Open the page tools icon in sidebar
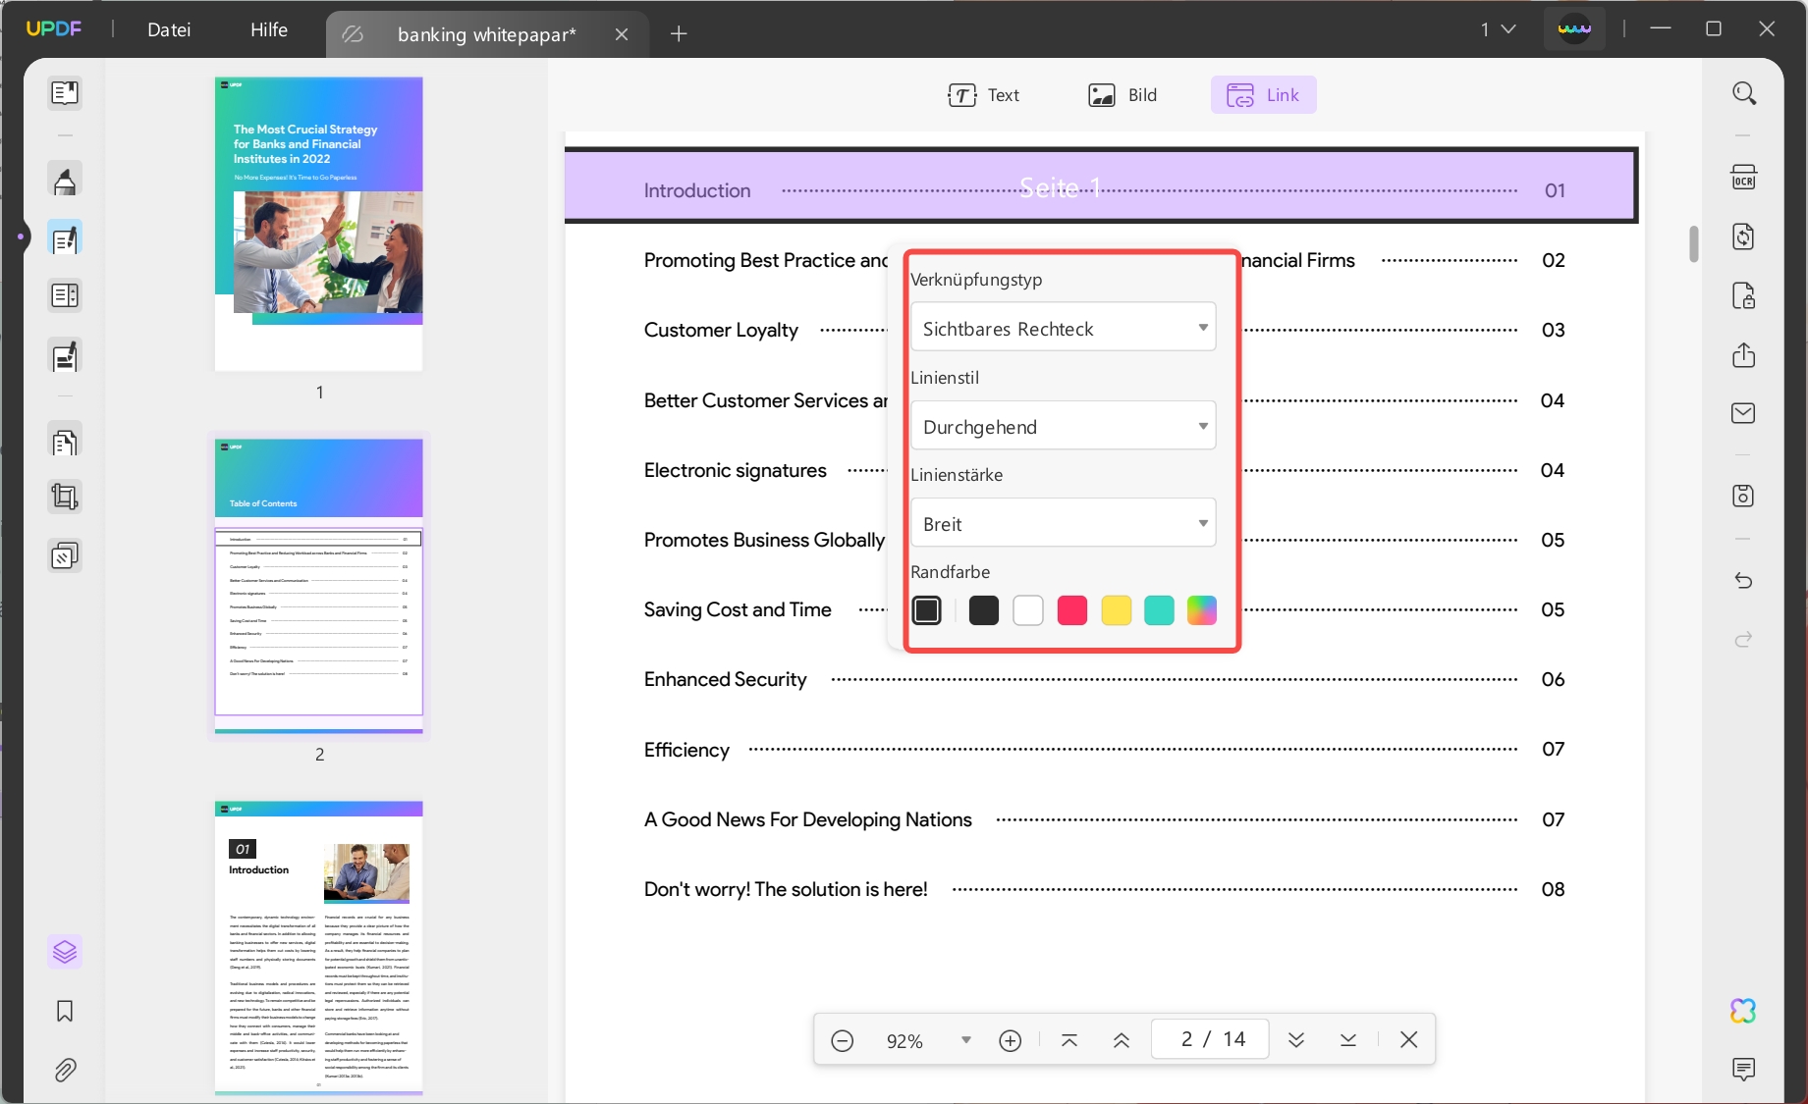Screen dimensions: 1808x1104 65,295
